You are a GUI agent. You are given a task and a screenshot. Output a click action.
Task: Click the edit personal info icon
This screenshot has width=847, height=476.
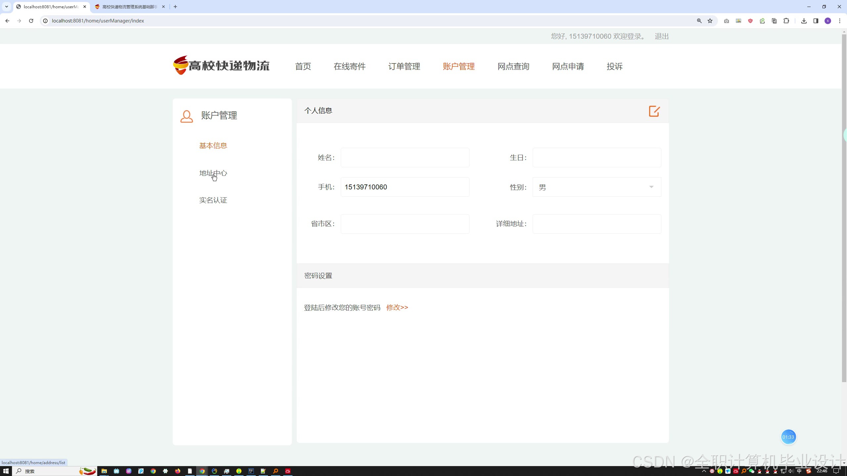(x=654, y=111)
